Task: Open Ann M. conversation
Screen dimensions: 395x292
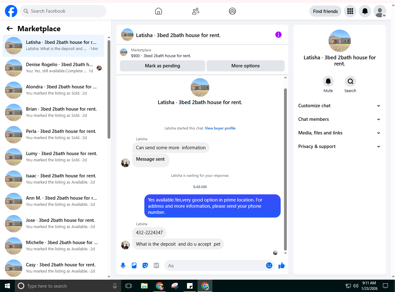Action: tap(53, 201)
